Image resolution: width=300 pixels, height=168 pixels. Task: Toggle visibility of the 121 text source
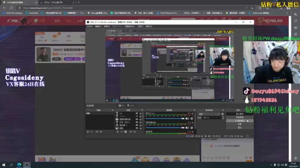pyautogui.click(x=137, y=113)
